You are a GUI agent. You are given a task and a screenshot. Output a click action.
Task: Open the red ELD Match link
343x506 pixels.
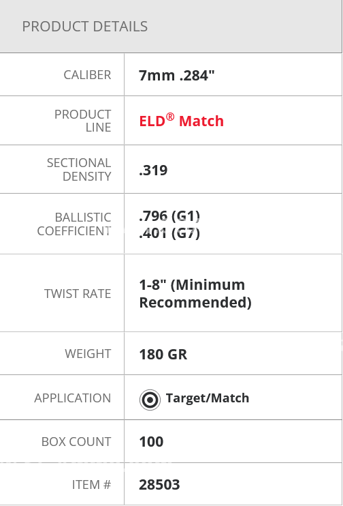click(x=181, y=121)
